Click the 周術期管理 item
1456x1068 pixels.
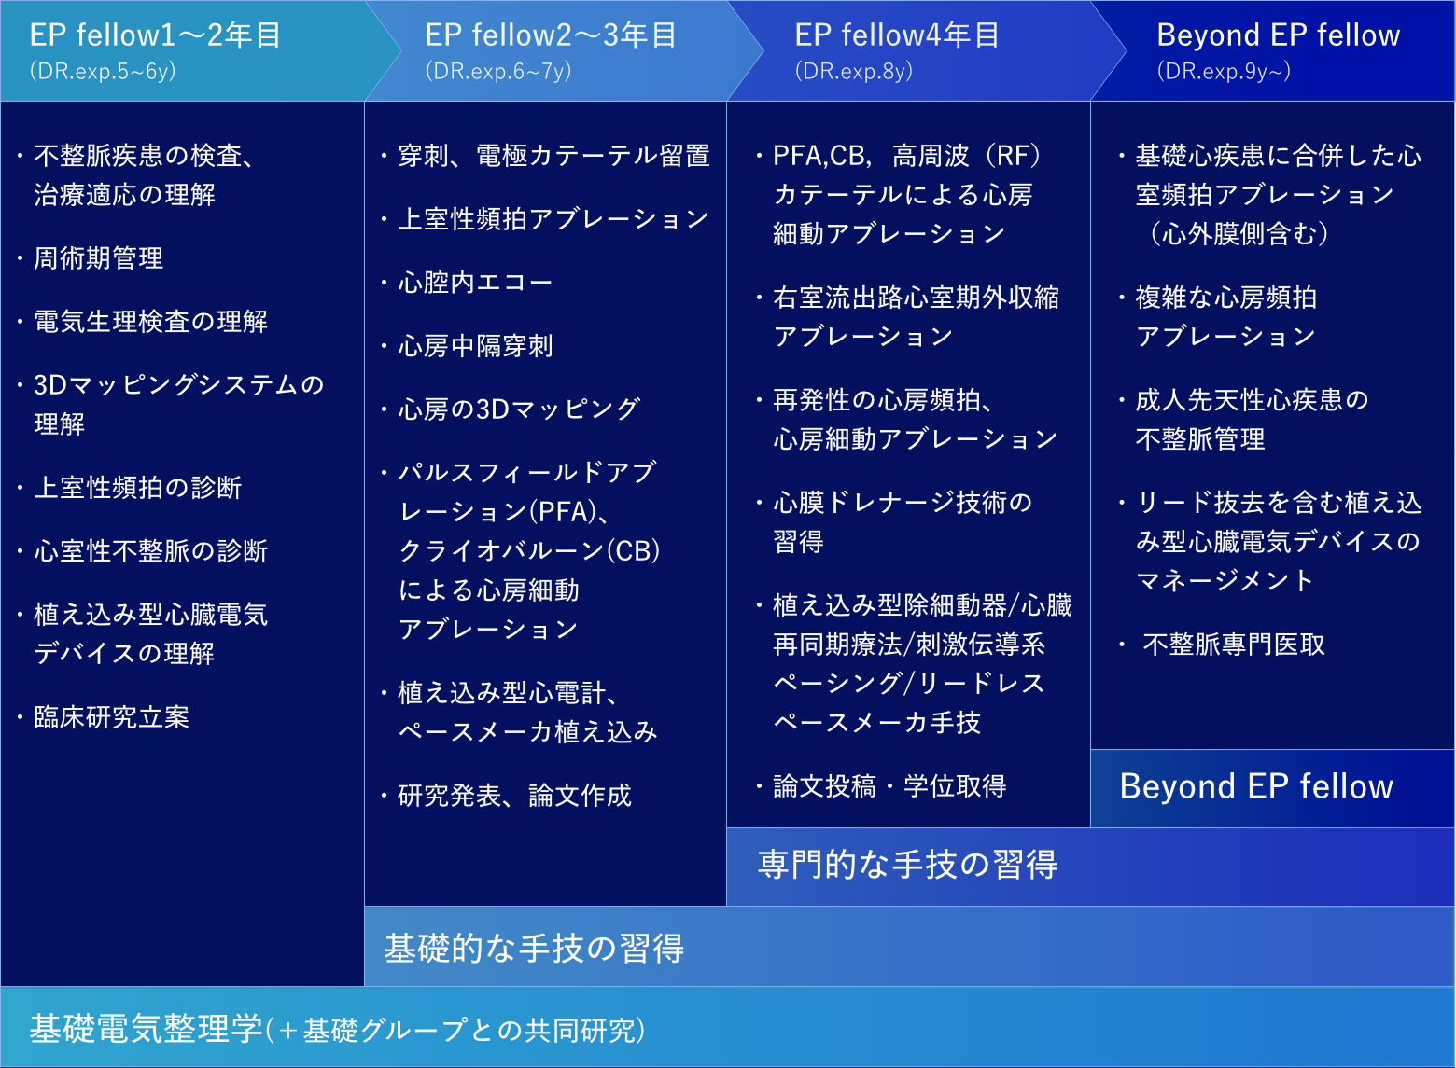[x=99, y=258]
